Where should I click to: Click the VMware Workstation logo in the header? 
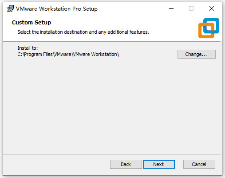pos(209,28)
